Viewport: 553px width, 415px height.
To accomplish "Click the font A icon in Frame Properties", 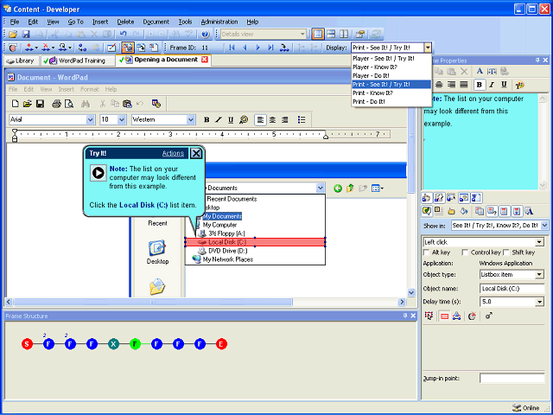I will (x=480, y=71).
